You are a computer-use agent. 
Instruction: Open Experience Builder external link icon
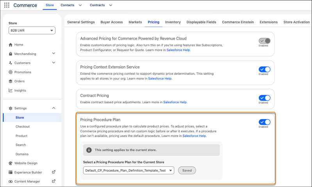53,172
